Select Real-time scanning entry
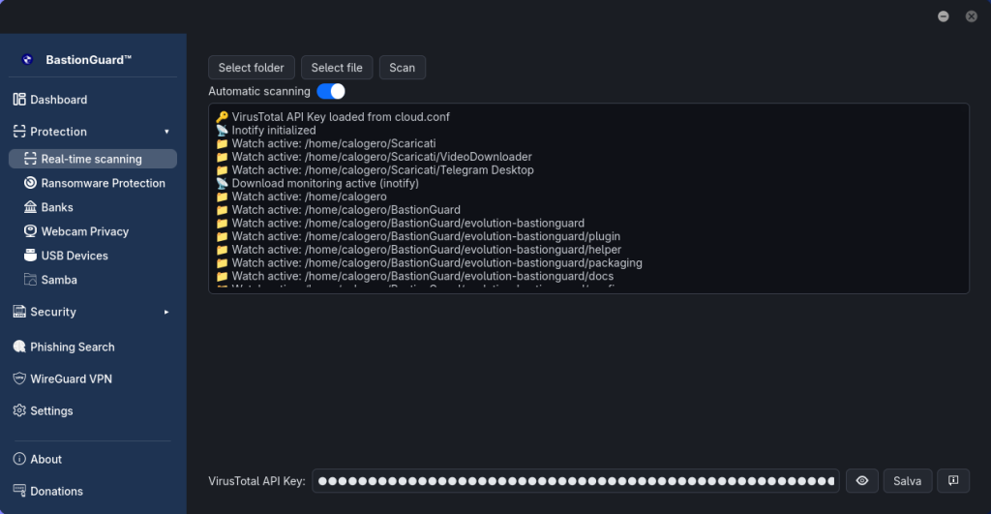Screen dimensions: 991x514 [x=92, y=159]
